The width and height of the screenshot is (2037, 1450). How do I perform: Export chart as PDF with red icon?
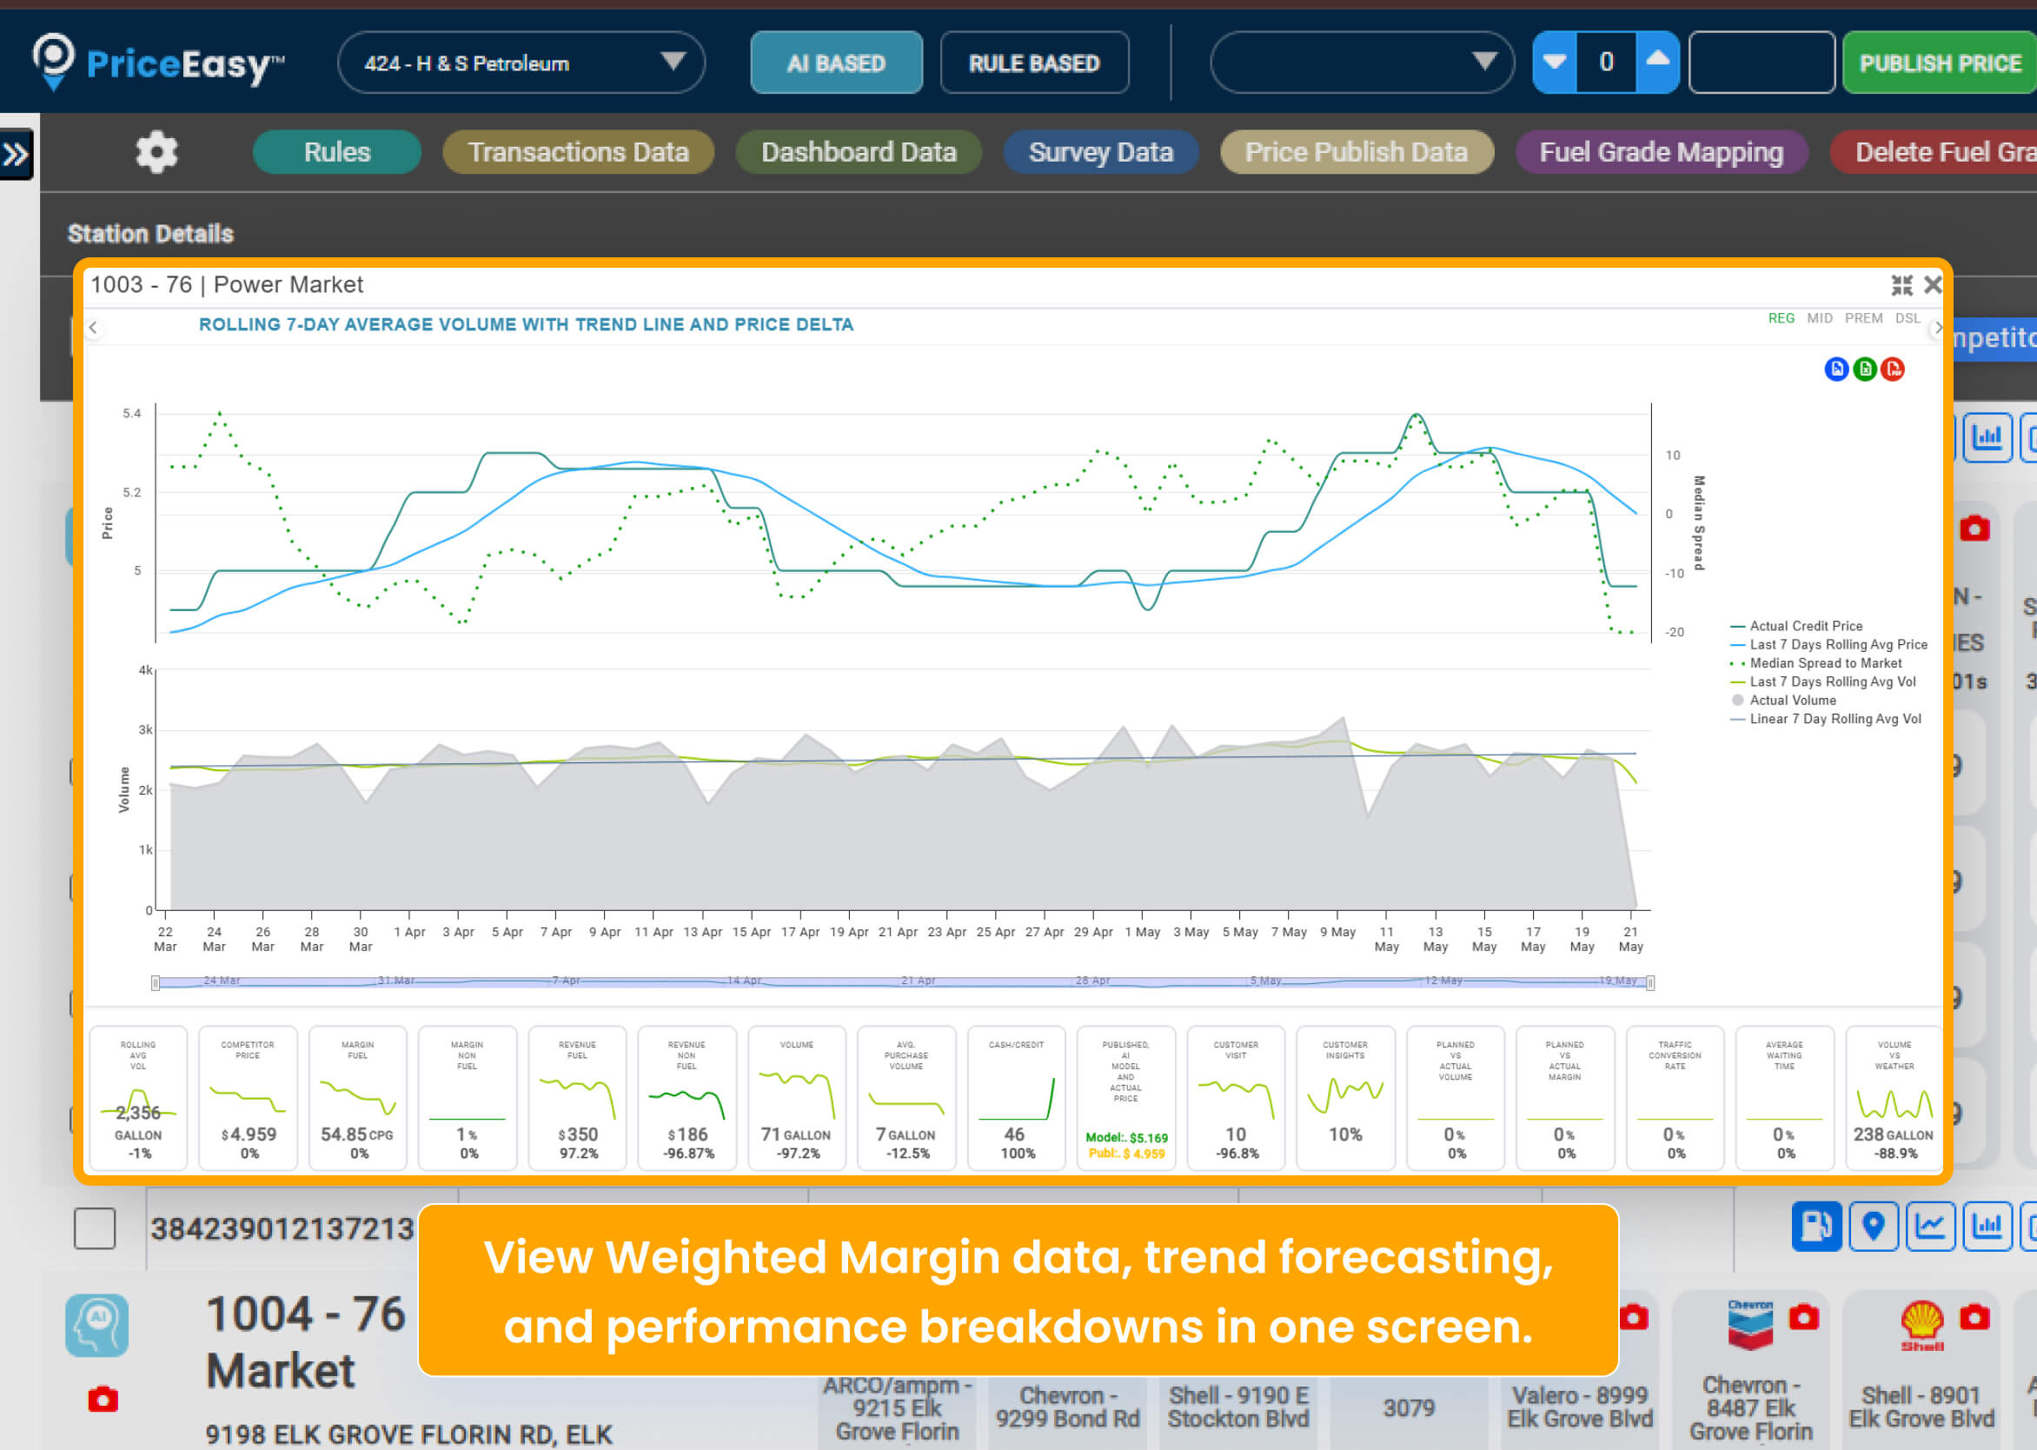1893,369
